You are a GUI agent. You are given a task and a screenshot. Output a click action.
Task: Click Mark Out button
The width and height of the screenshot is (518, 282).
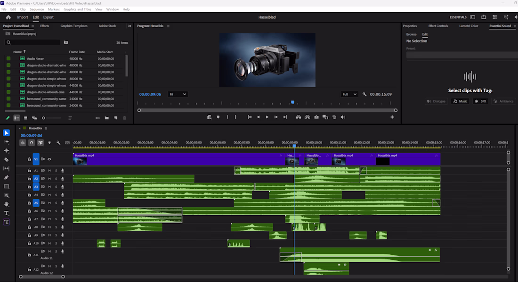click(235, 117)
